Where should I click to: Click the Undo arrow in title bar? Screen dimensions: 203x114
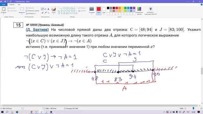pos(8,2)
